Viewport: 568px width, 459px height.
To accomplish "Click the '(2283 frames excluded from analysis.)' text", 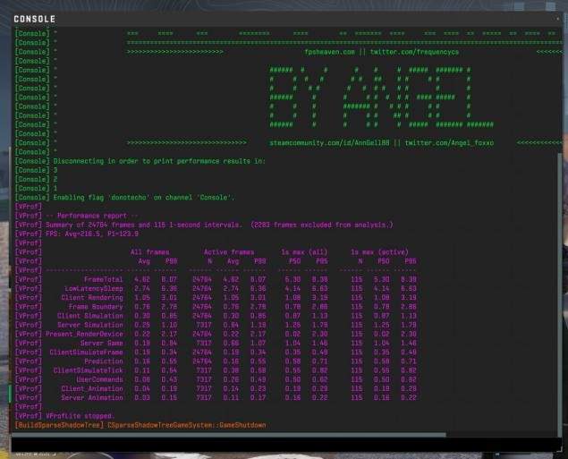I will [x=322, y=225].
